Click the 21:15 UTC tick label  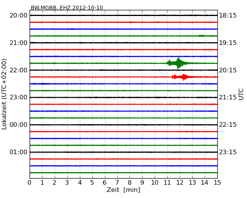coord(228,97)
